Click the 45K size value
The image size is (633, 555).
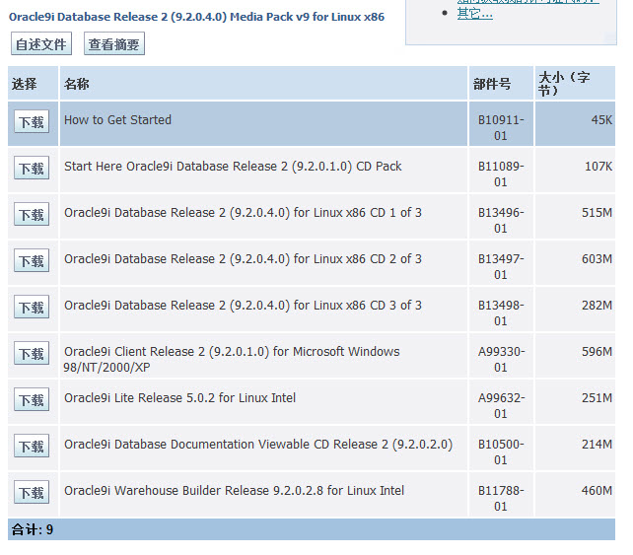(x=601, y=120)
